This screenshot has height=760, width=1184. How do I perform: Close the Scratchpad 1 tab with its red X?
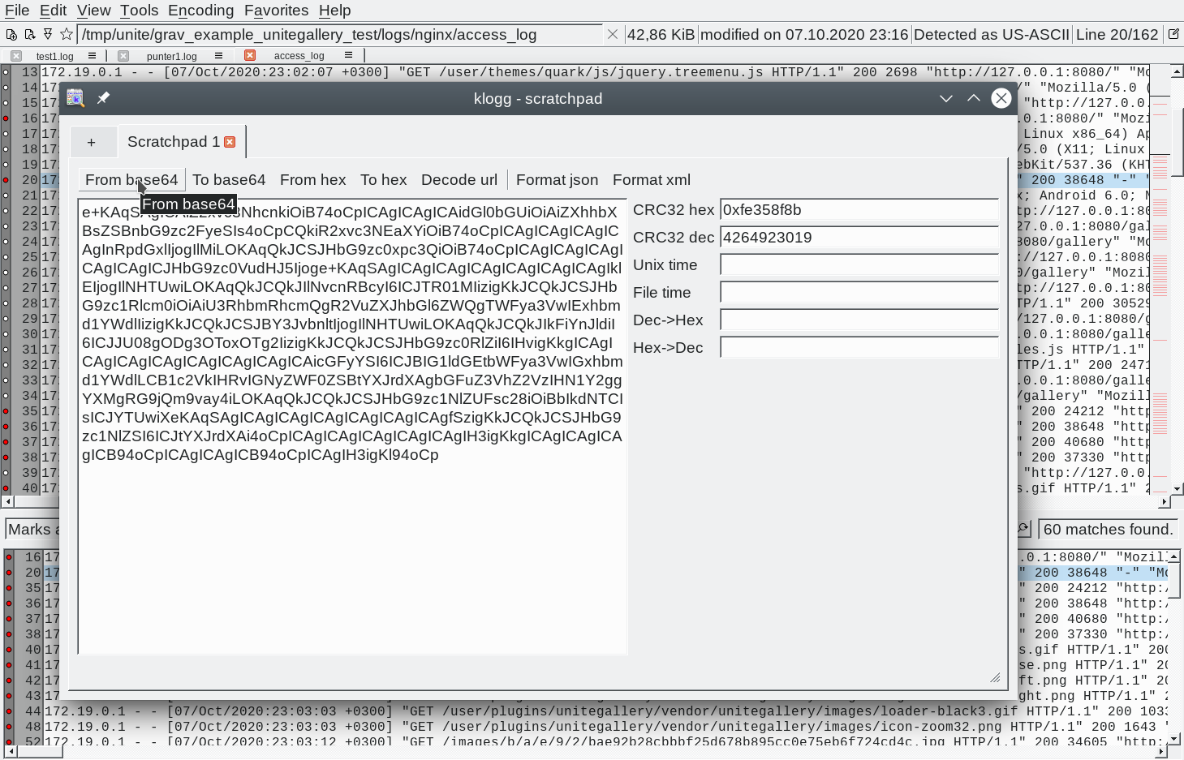point(230,142)
